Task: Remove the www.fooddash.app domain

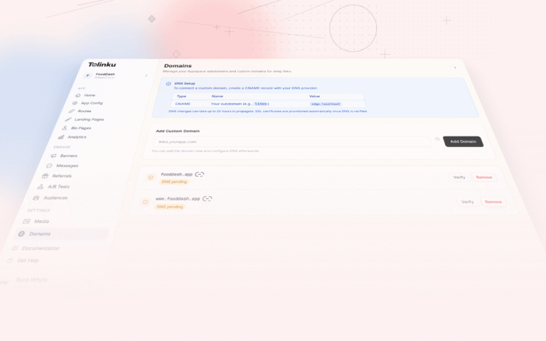Action: [493, 202]
